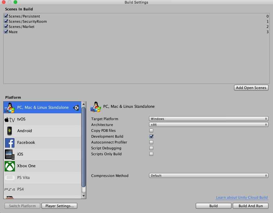Image resolution: width=273 pixels, height=213 pixels.
Task: Select the iOS devices icon
Action: tap(10, 154)
